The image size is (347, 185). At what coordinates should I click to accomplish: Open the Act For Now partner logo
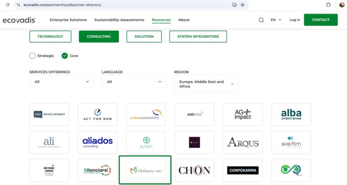click(97, 114)
